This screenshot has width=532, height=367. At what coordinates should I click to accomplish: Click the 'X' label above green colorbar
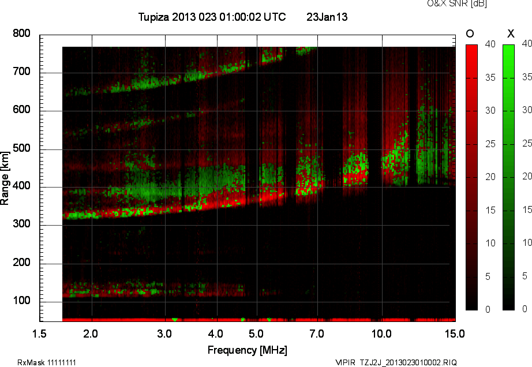pos(510,33)
